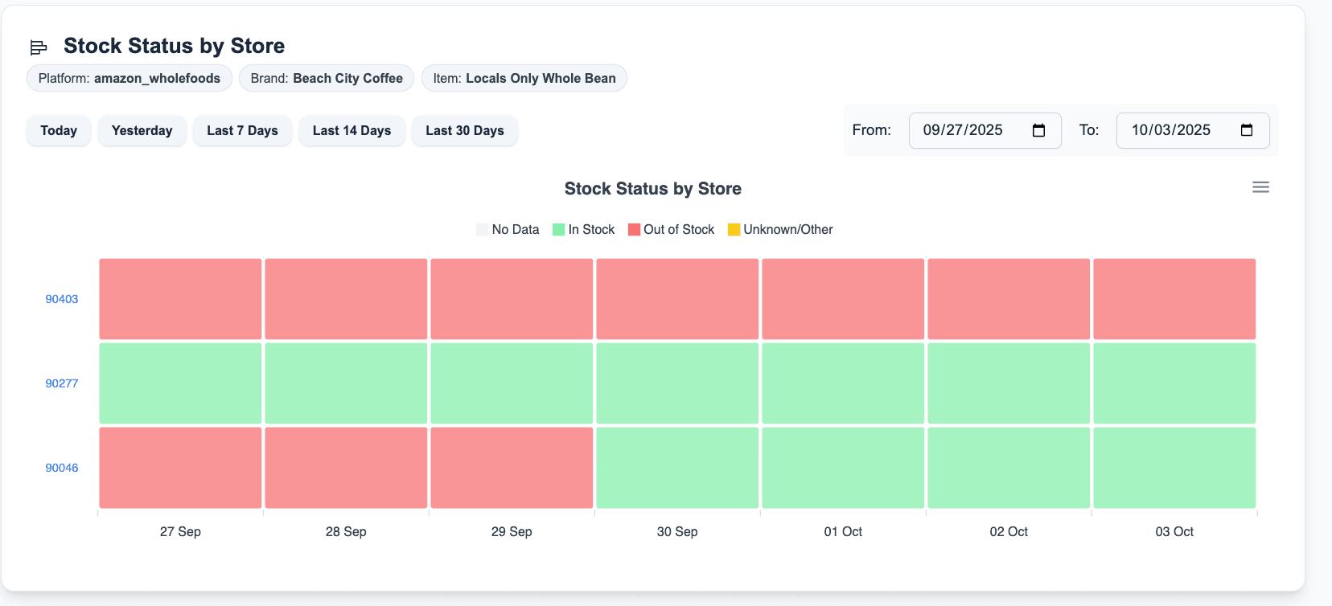Open store 90403 link
Image resolution: width=1332 pixels, height=606 pixels.
point(62,299)
